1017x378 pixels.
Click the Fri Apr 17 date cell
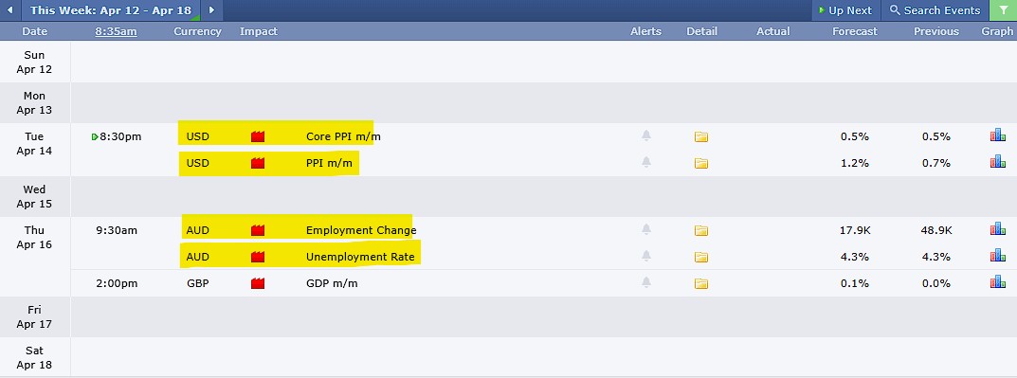(34, 316)
